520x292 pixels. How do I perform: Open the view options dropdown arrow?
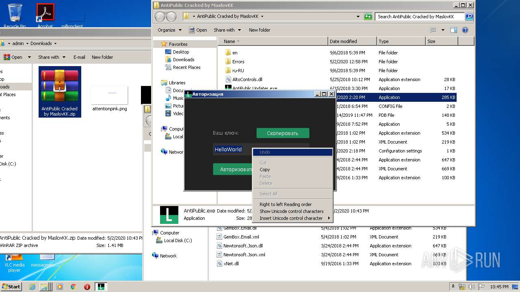click(x=443, y=30)
